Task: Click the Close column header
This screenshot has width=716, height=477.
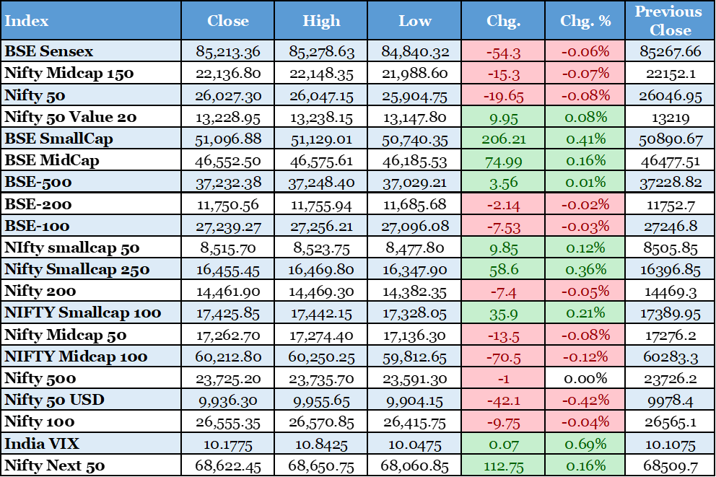Action: pos(227,20)
